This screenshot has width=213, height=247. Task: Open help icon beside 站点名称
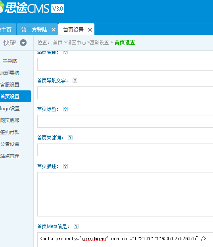click(x=65, y=52)
